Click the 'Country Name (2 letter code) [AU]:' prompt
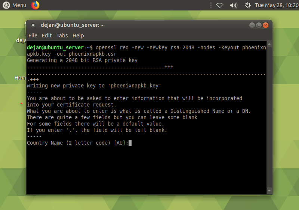Viewport: 299px width, 210px height. (78, 143)
